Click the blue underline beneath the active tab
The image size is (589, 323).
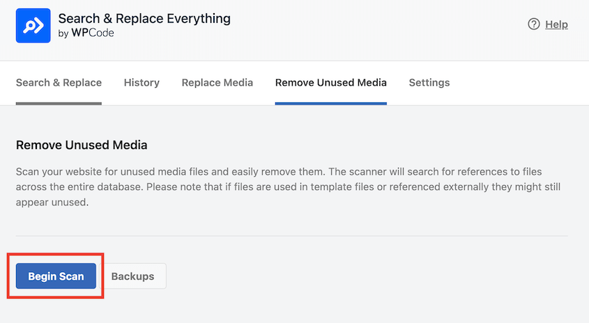point(330,103)
